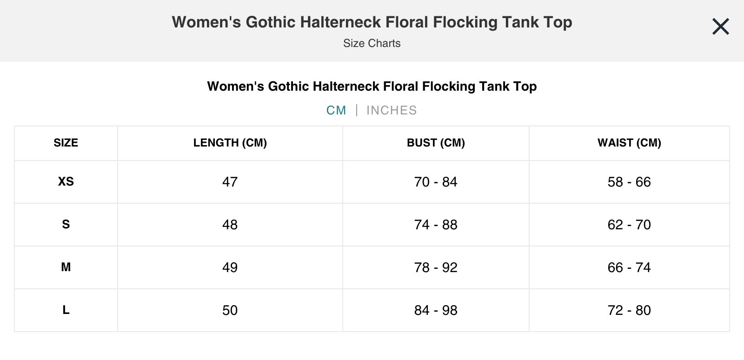Select the CM unit option
Screen dimensions: 744x360
tap(336, 110)
